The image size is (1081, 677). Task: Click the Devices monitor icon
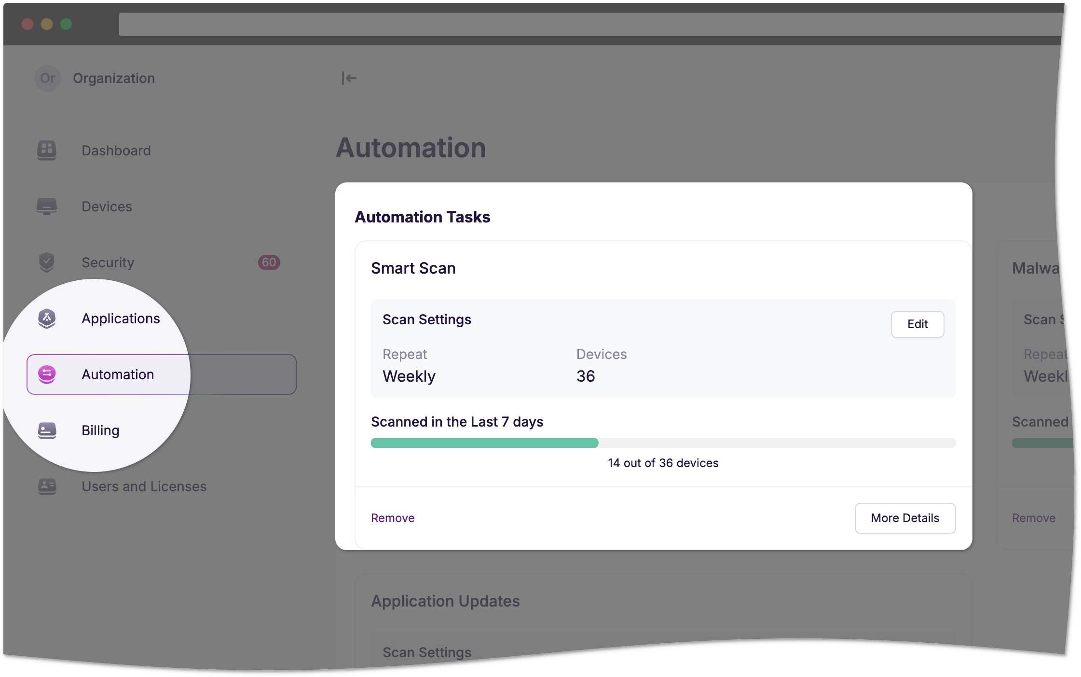(x=47, y=207)
